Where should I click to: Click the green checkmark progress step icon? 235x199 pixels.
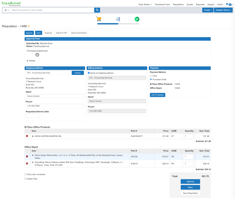tap(137, 19)
